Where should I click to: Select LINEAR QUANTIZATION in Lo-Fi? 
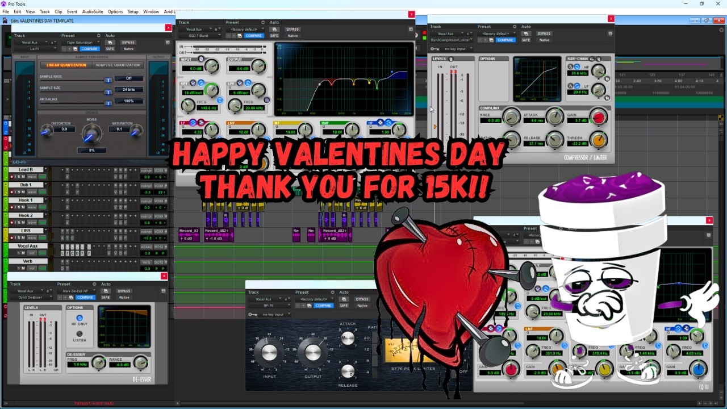[66, 65]
